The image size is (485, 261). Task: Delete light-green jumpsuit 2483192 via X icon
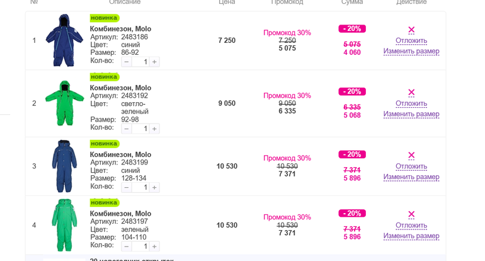pyautogui.click(x=411, y=93)
